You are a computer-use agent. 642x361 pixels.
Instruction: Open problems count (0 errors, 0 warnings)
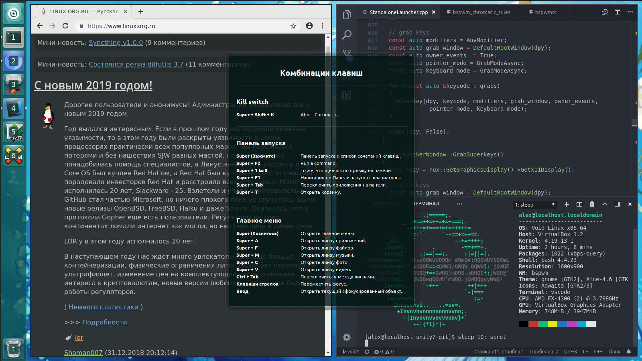click(x=384, y=352)
